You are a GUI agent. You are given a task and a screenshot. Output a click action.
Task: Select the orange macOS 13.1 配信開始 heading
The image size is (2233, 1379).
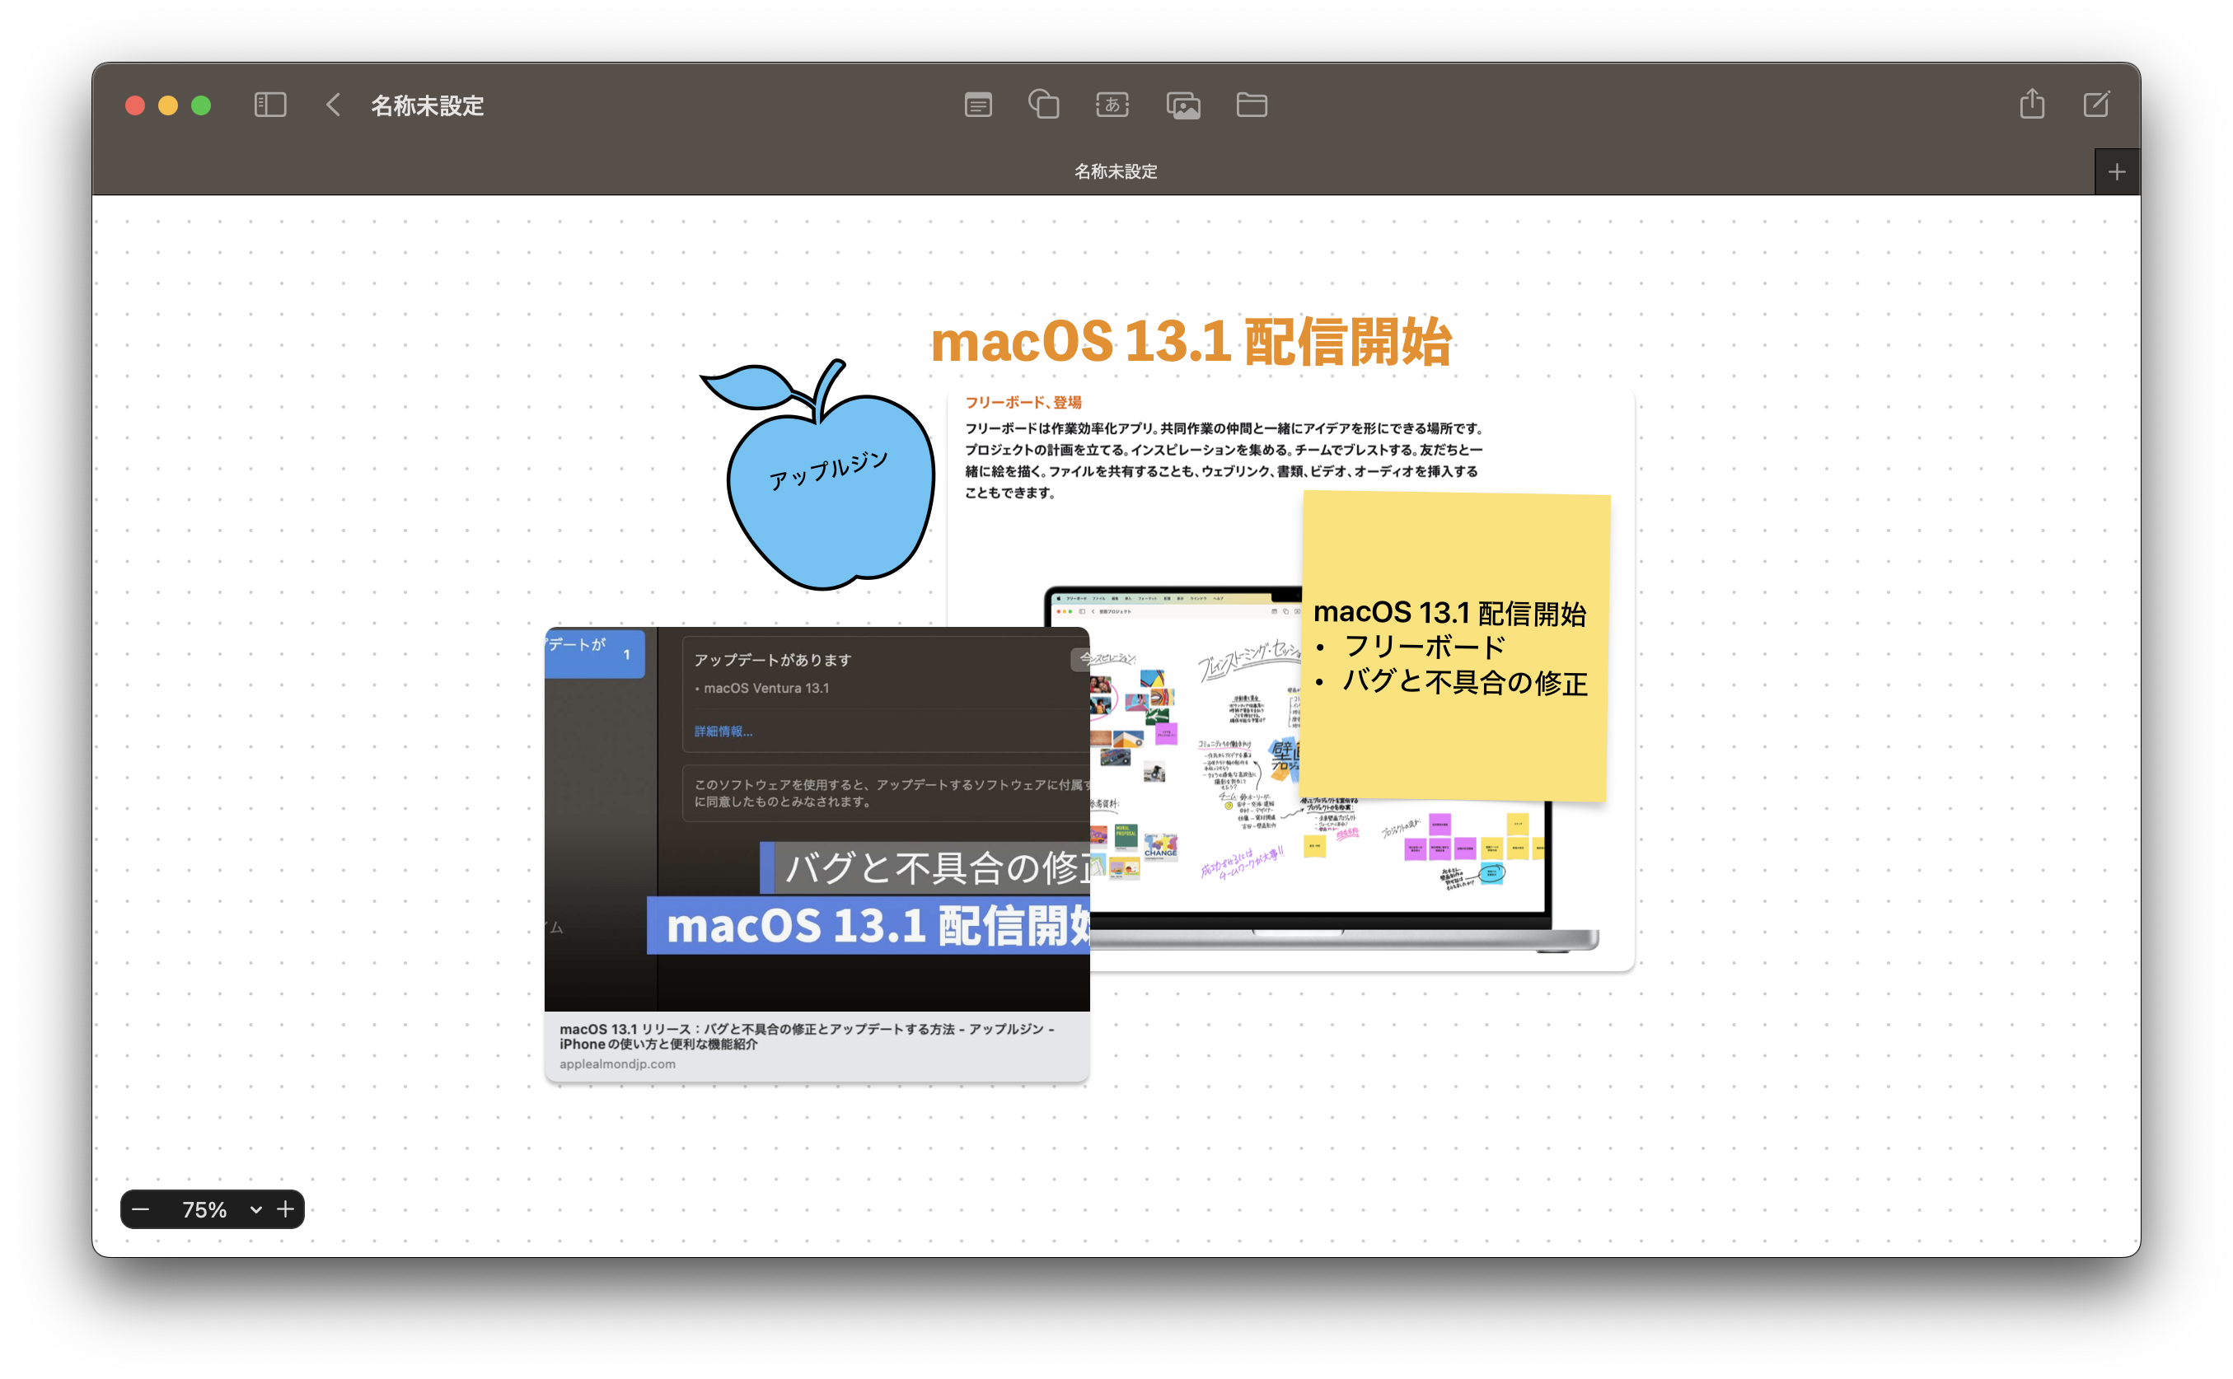(1191, 342)
